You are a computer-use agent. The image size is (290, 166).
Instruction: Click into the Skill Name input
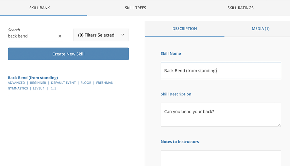(x=221, y=71)
